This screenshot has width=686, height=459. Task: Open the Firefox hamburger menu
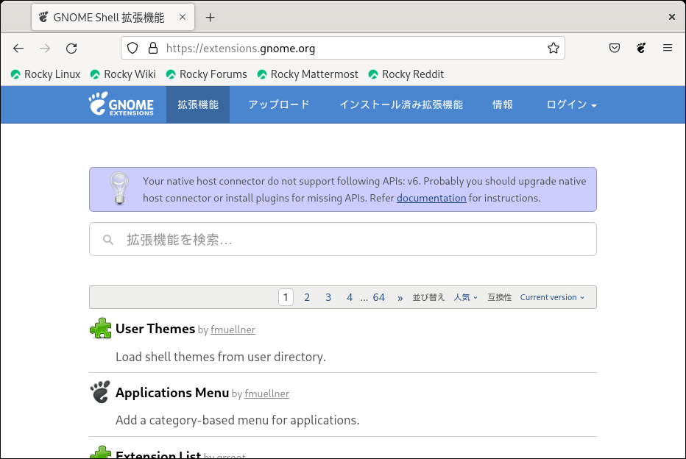pyautogui.click(x=667, y=48)
